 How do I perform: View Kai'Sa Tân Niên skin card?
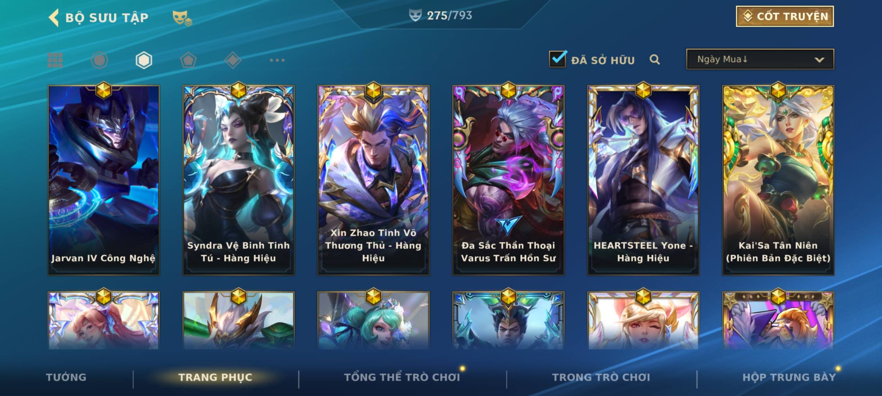pyautogui.click(x=778, y=180)
